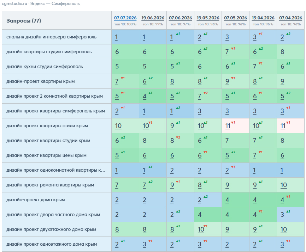Select query дизайн проект одноэтажного дома крым

pyautogui.click(x=52, y=244)
